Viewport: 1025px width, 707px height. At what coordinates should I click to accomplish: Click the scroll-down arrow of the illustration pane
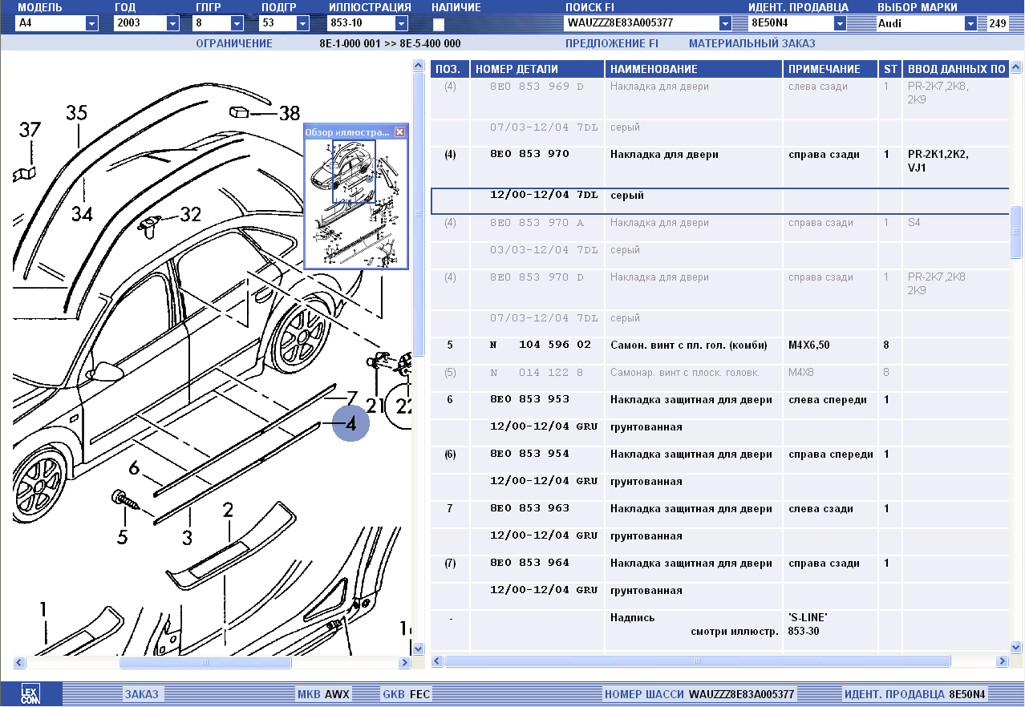tap(418, 648)
